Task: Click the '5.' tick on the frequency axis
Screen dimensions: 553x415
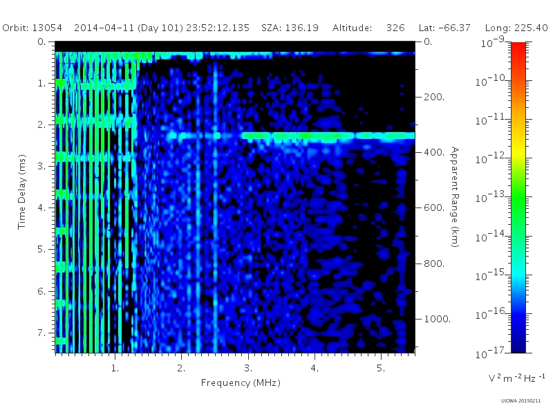Action: click(x=381, y=369)
